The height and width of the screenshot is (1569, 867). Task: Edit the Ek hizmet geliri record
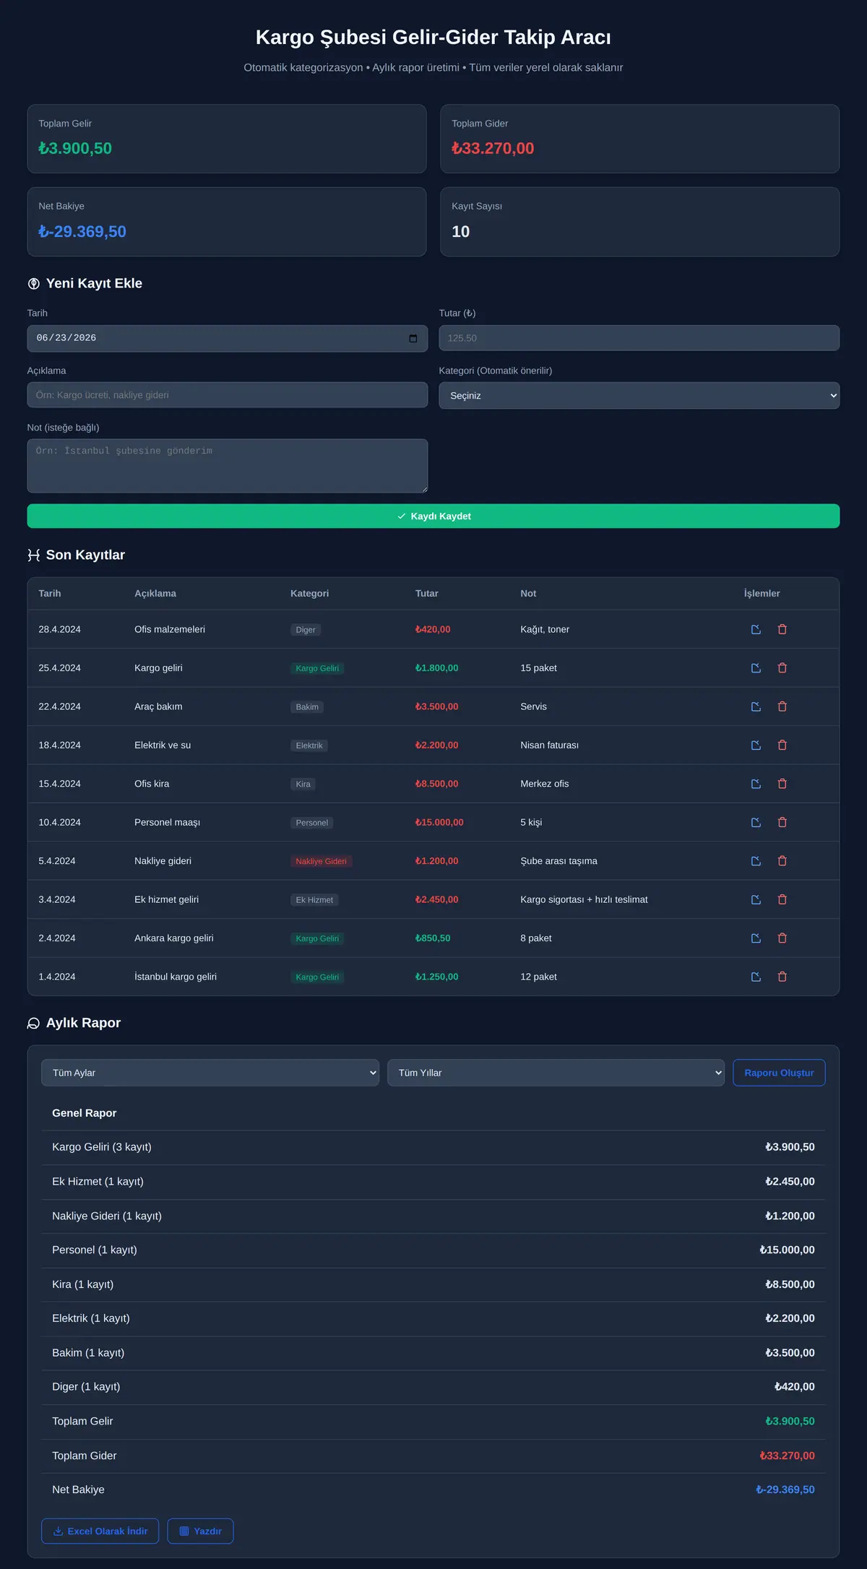tap(756, 899)
